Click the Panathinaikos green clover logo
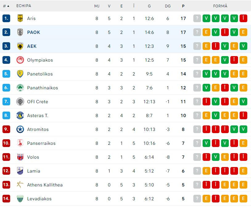This screenshot has width=251, height=208. click(20, 88)
